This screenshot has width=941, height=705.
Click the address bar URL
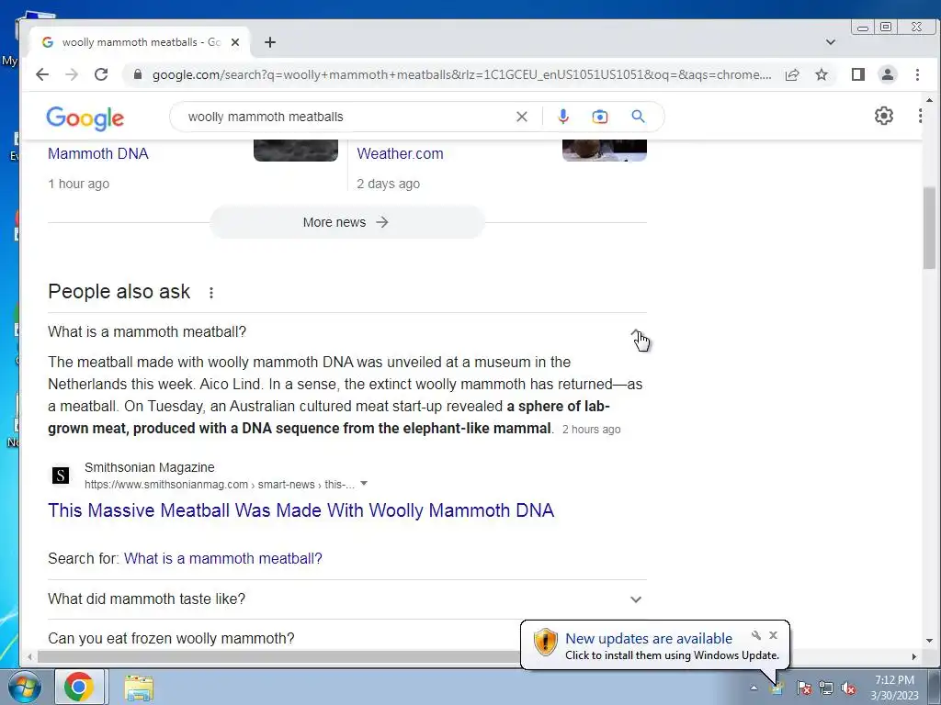pyautogui.click(x=461, y=75)
